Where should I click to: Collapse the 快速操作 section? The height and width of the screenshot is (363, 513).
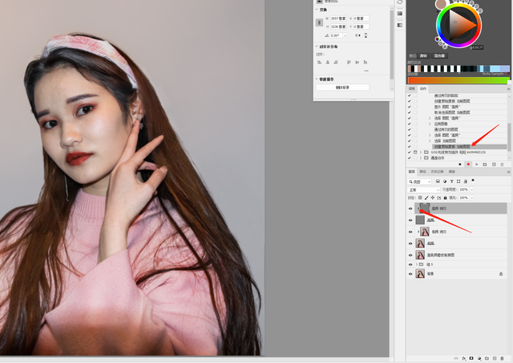pos(317,79)
